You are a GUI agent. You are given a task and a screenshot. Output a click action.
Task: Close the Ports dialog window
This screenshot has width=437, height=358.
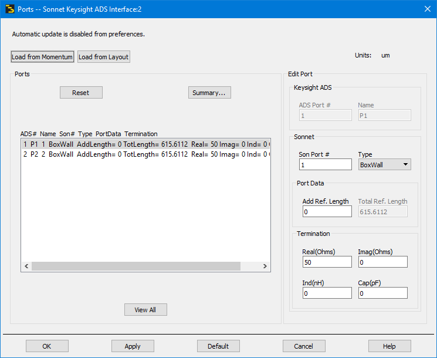point(428,9)
